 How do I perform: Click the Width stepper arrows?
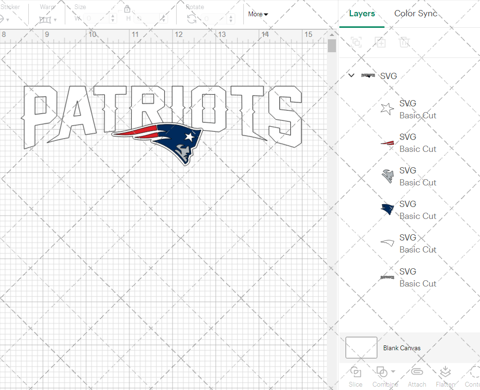113,18
